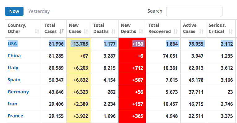The image size is (237, 123).
Task: Select USA serious critical 2,112
Action: point(227,44)
